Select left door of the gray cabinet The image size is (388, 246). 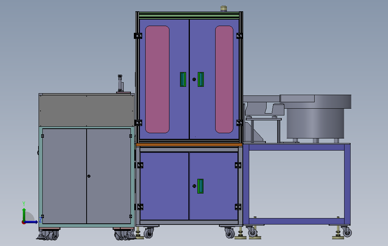click(x=65, y=176)
